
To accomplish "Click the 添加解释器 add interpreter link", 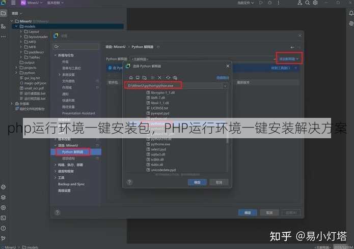I will pos(289,59).
